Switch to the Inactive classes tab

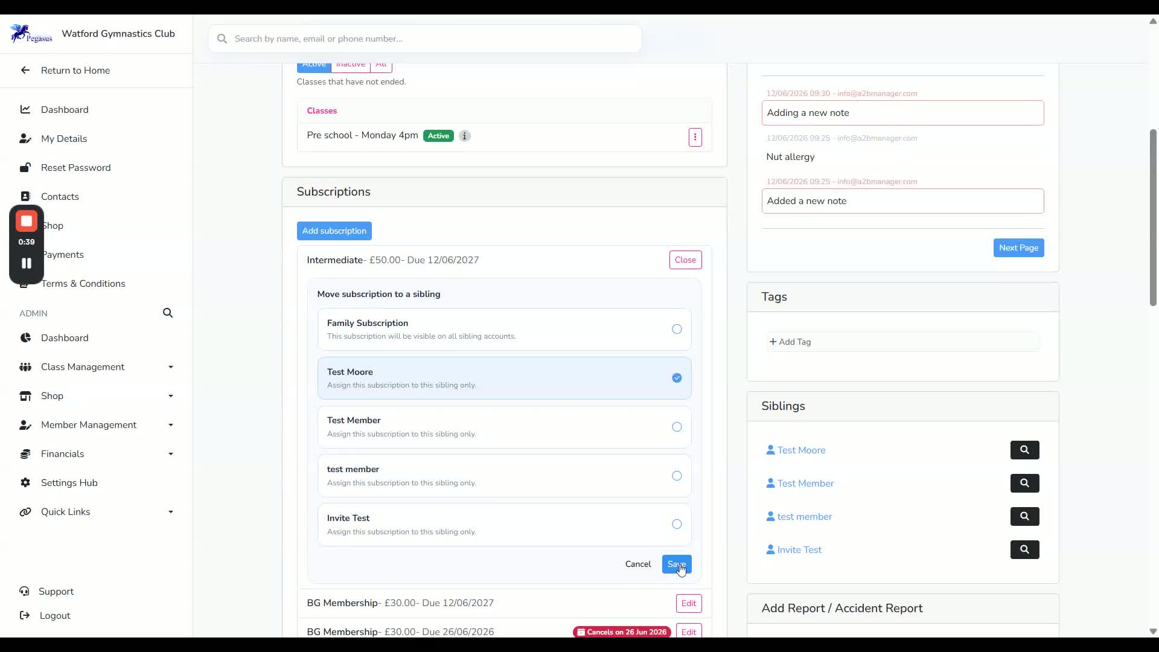[x=350, y=65]
